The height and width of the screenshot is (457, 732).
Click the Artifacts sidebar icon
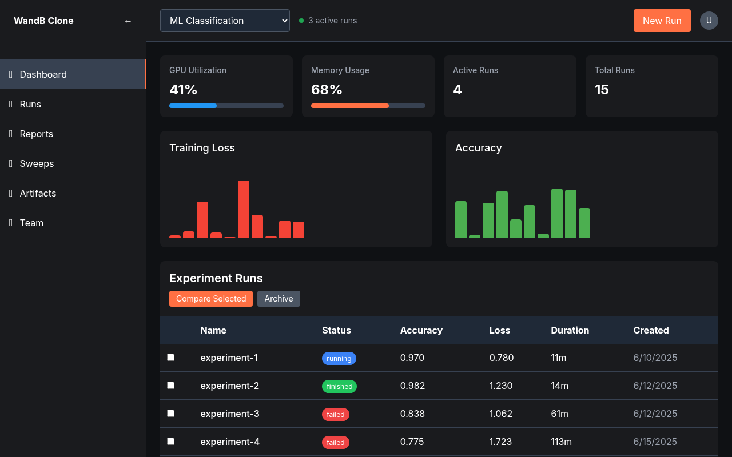click(x=11, y=193)
